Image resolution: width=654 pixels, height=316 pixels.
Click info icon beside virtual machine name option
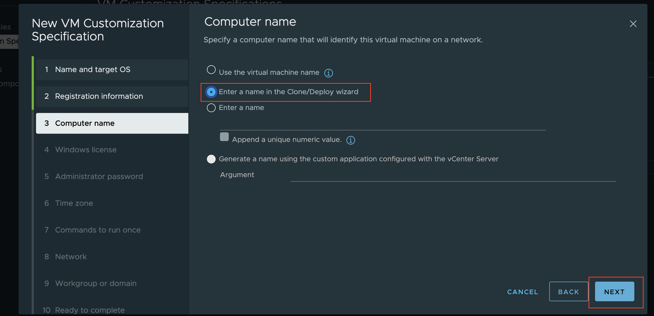pyautogui.click(x=328, y=73)
